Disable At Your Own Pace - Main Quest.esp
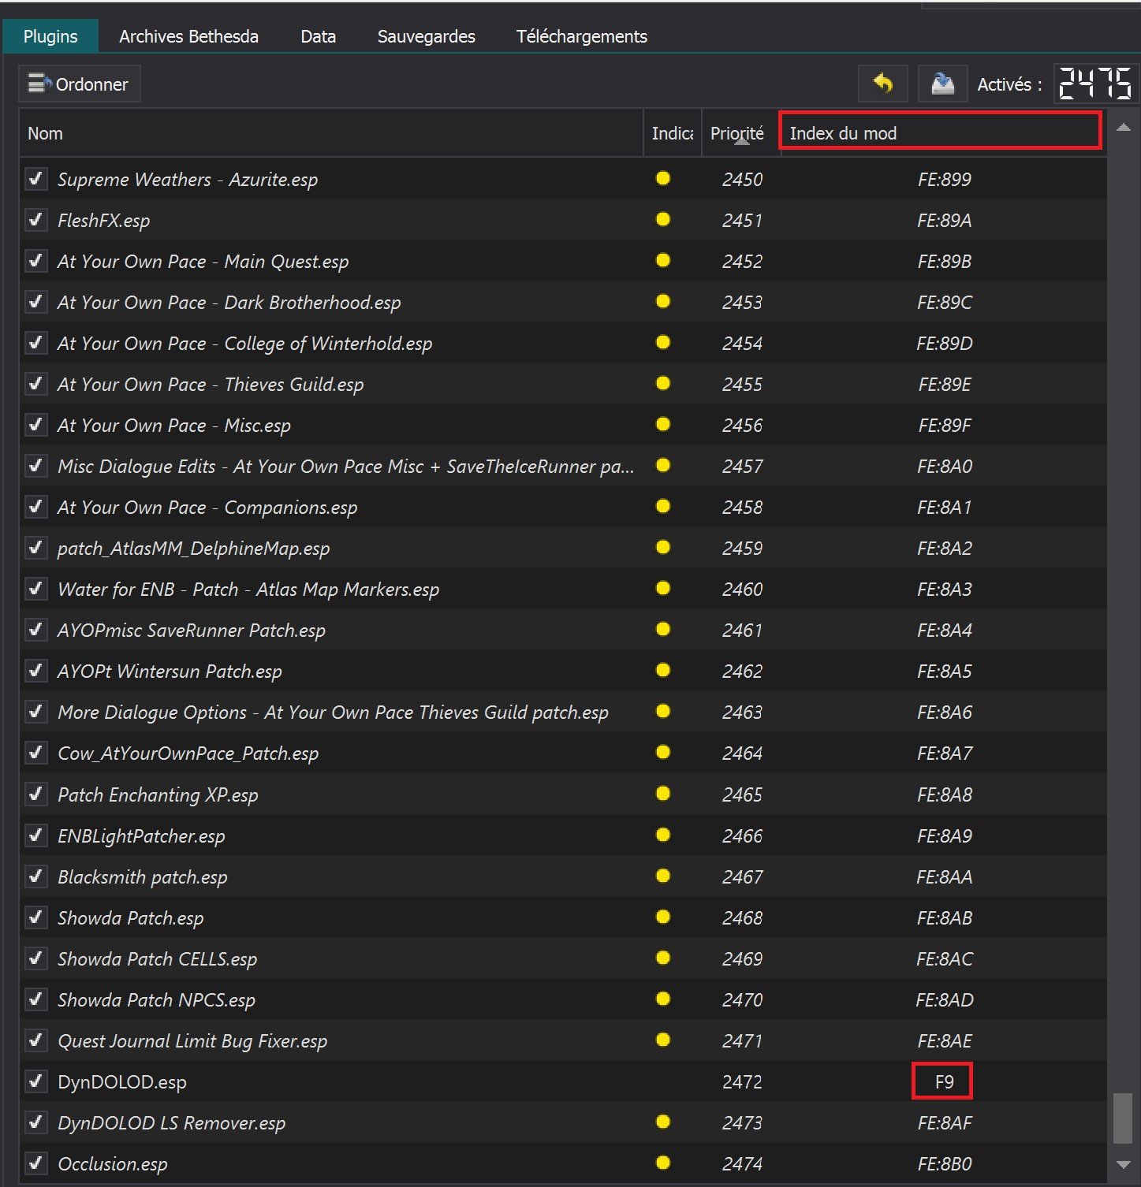Image resolution: width=1141 pixels, height=1187 pixels. (x=35, y=261)
